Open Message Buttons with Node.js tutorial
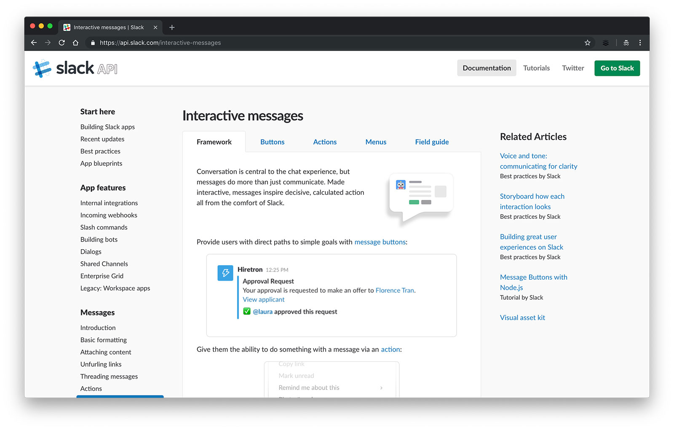The height and width of the screenshot is (430, 674). click(x=533, y=282)
